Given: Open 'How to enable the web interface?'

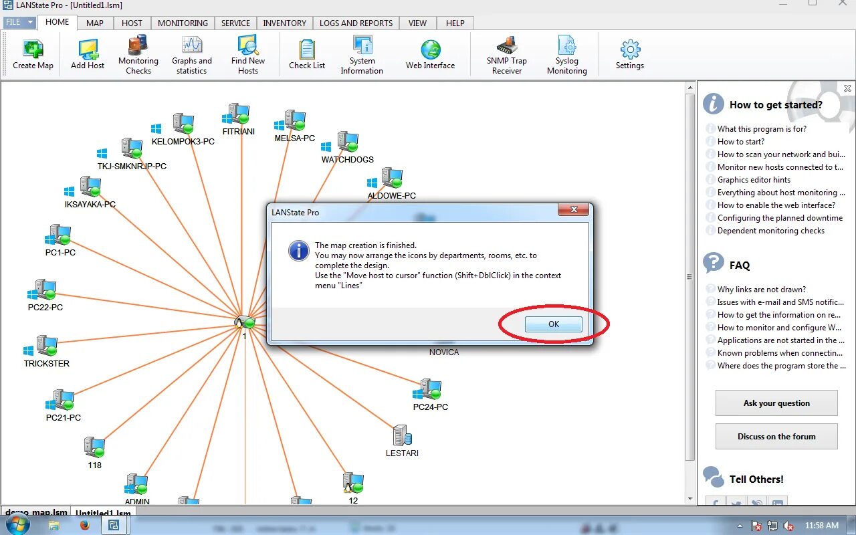Looking at the screenshot, I should pos(776,205).
